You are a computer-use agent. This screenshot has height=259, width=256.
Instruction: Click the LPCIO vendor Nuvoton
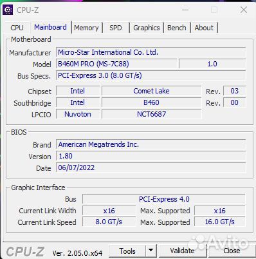(78, 114)
